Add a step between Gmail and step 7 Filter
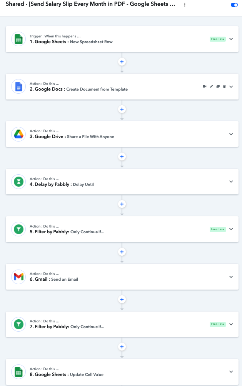242x386 pixels. click(x=122, y=299)
